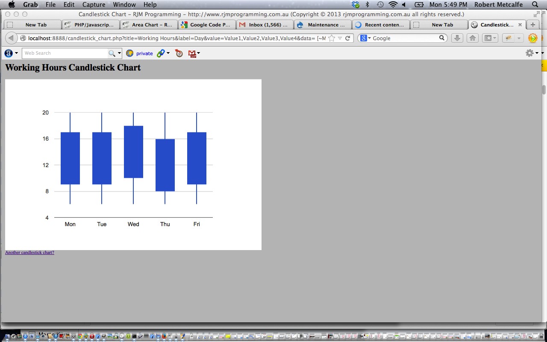Open the Capture menu
547x342 pixels.
point(94,5)
